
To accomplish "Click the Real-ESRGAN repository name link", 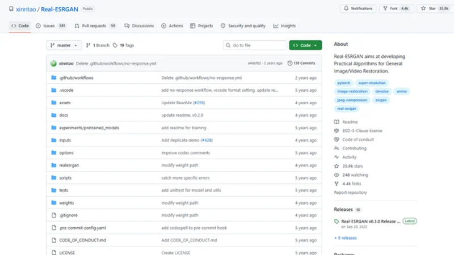I will [60, 9].
